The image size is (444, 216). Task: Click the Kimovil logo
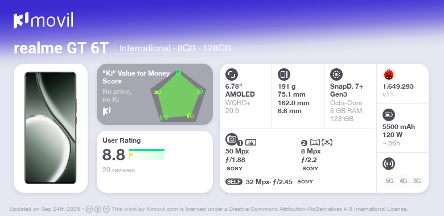tap(43, 20)
